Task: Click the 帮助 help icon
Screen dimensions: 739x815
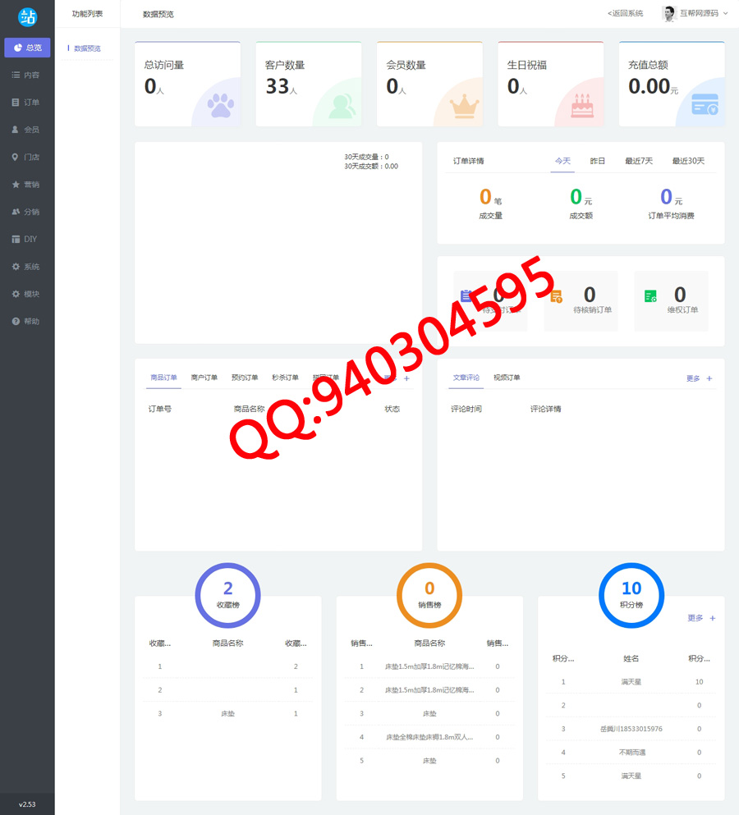Action: coord(16,321)
